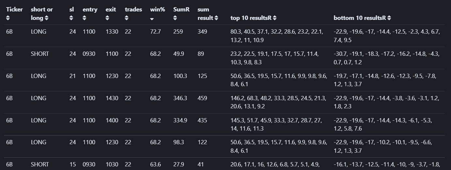Select first SHORT row entry 0930
451x170 pixels.
tap(89, 54)
